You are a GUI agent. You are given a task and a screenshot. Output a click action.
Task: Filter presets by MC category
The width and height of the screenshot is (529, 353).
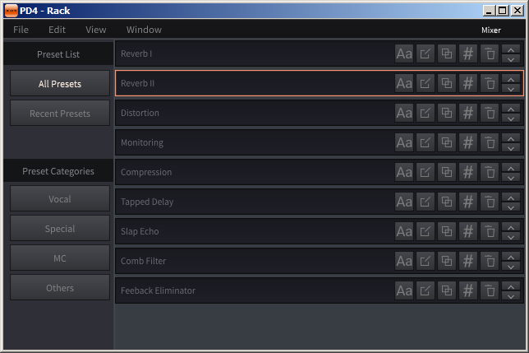point(60,258)
